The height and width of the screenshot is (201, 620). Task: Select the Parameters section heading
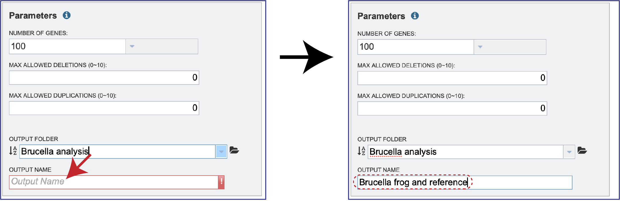click(32, 15)
